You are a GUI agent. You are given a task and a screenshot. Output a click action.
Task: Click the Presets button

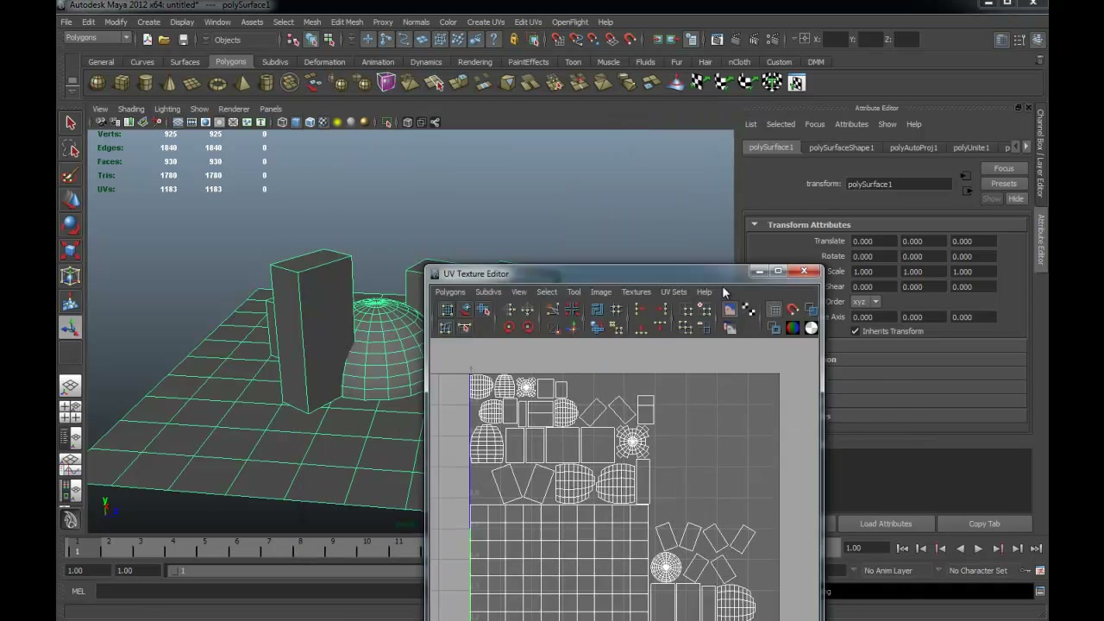[x=1004, y=184]
